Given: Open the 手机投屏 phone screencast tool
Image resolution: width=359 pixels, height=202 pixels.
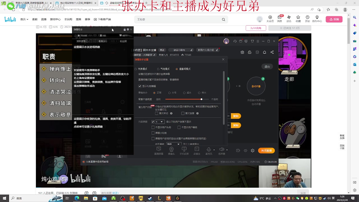Looking at the screenshot, I should pos(184,149).
